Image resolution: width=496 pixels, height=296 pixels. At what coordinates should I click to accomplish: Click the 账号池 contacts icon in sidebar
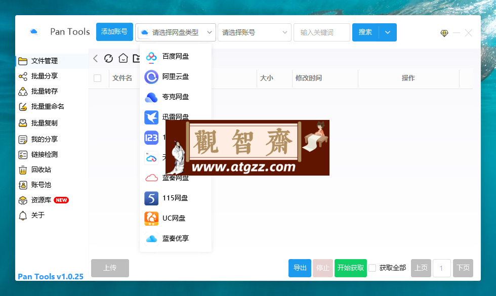[x=23, y=185]
